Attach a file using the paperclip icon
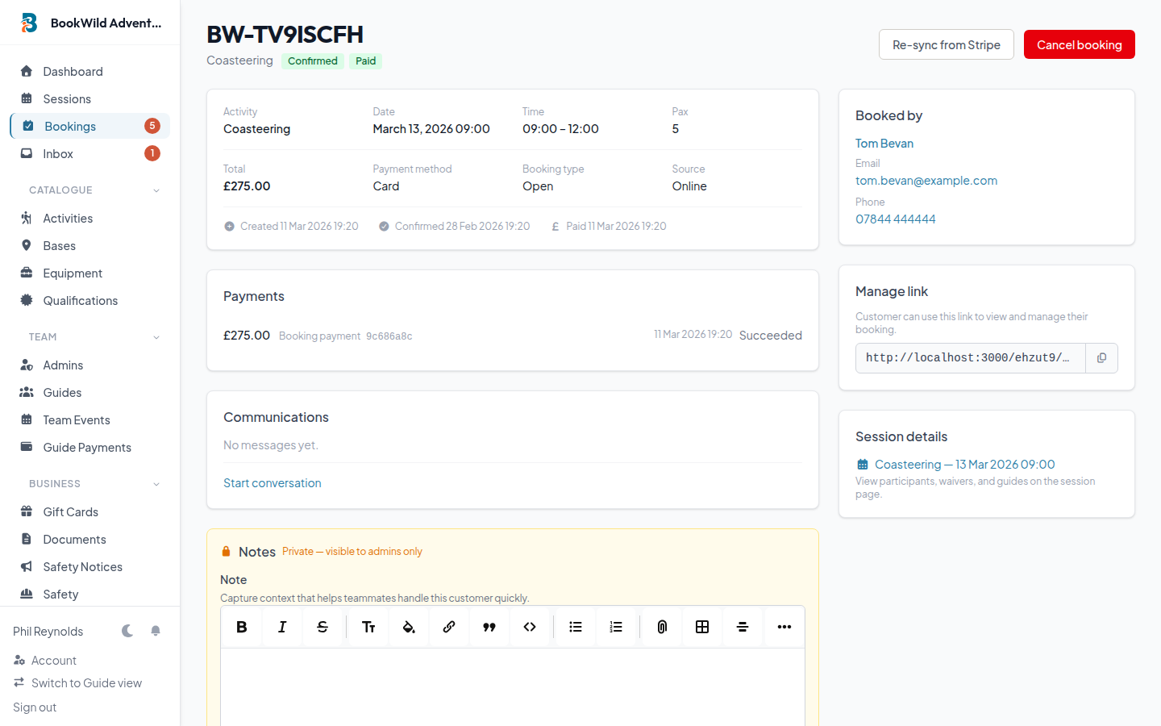This screenshot has height=726, width=1161. tap(662, 627)
